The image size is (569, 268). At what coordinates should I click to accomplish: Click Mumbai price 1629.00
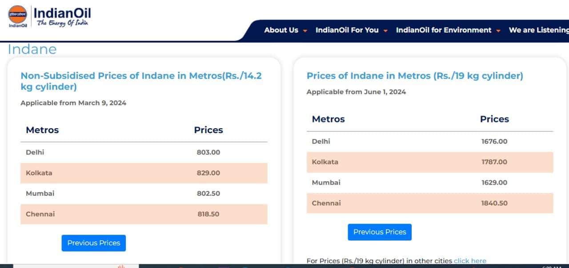pyautogui.click(x=494, y=182)
